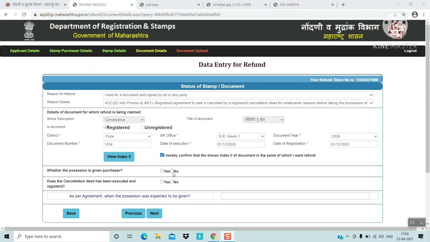Go back to previous page in browser
The height and width of the screenshot is (242, 430).
tap(6, 14)
